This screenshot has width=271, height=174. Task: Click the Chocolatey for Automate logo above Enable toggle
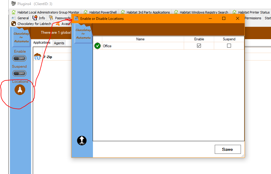click(x=21, y=37)
